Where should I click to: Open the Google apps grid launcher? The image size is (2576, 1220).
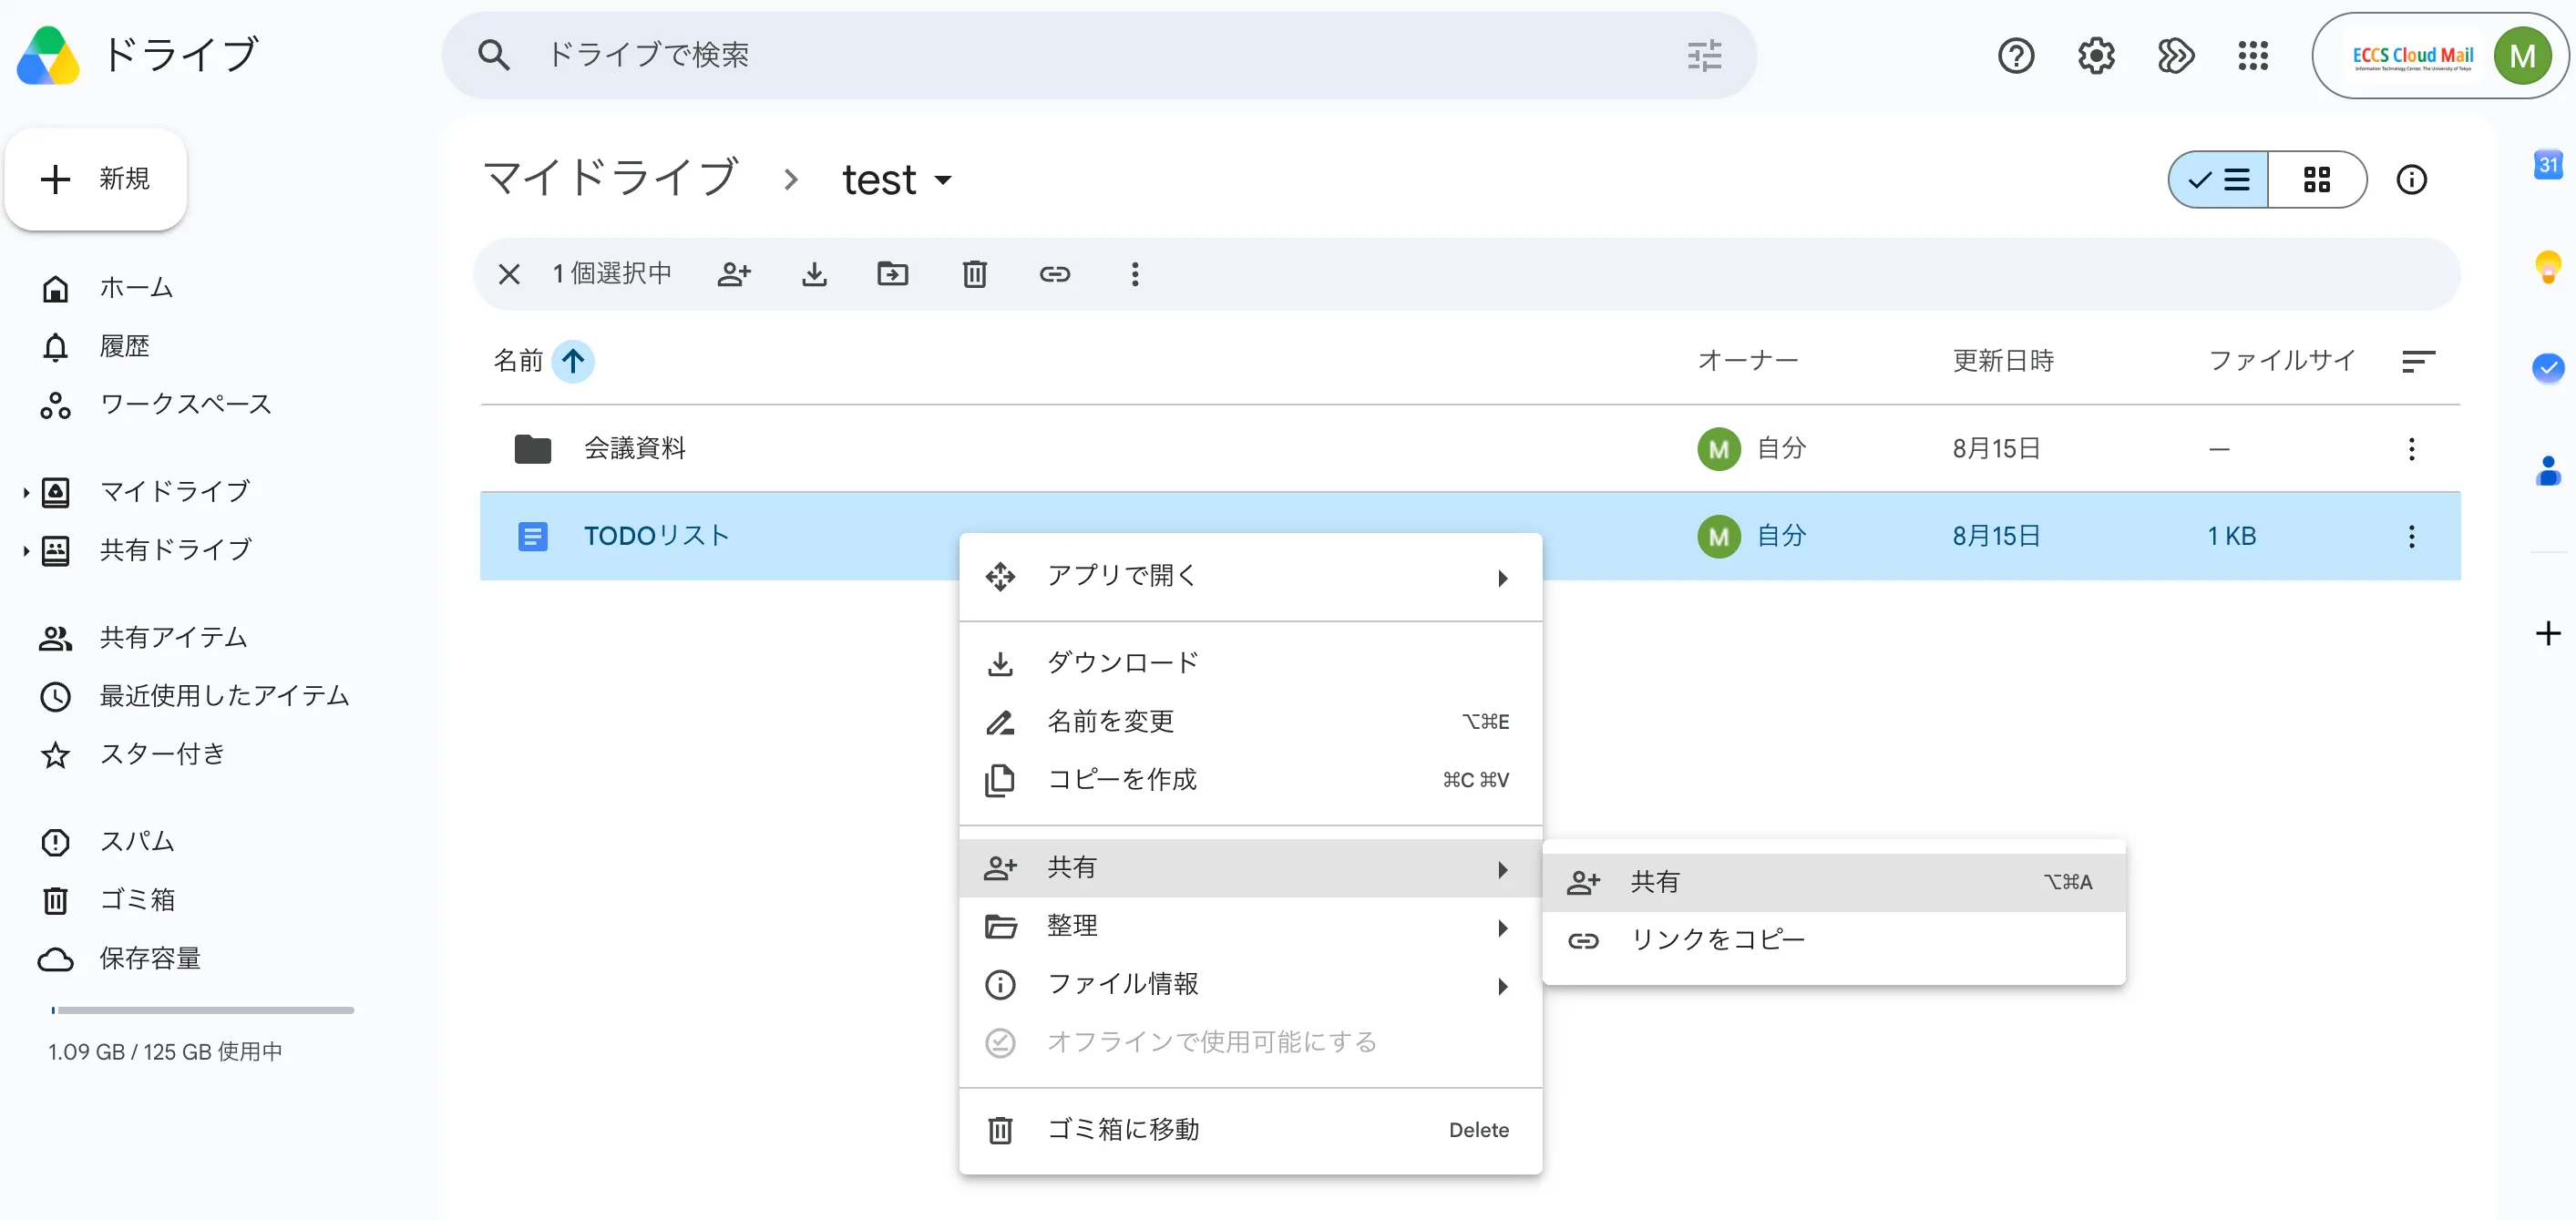(2253, 55)
